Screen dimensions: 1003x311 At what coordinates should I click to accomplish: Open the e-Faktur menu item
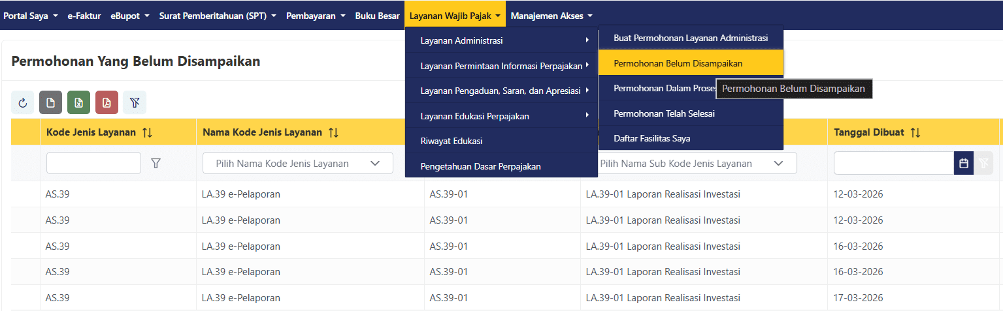pos(84,16)
